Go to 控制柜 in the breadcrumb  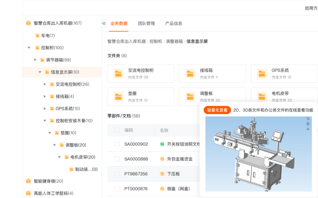156,41
